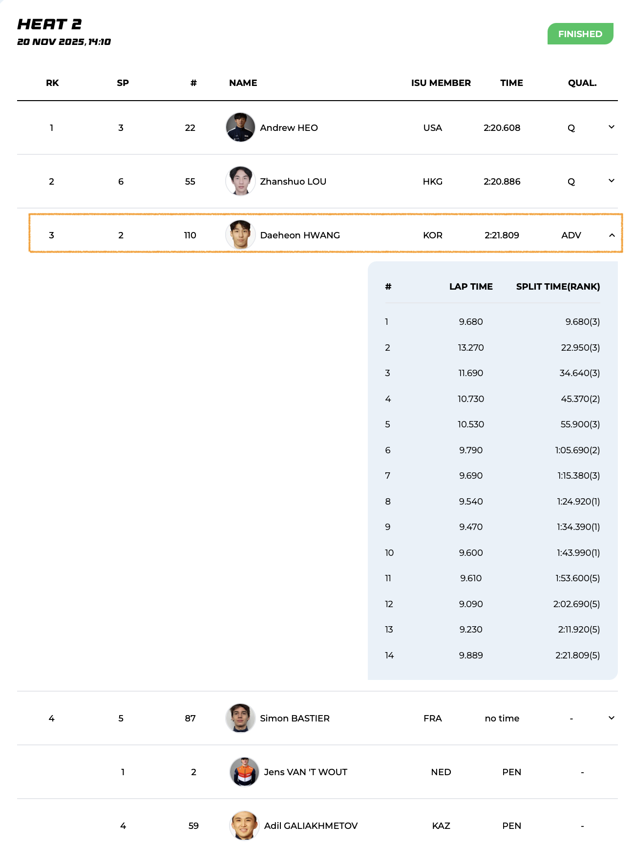The width and height of the screenshot is (635, 846).
Task: Select lap 14 split time 2:21.809(5)
Action: [x=577, y=656]
